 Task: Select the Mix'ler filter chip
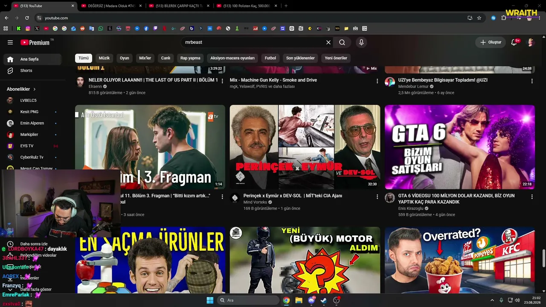(145, 58)
